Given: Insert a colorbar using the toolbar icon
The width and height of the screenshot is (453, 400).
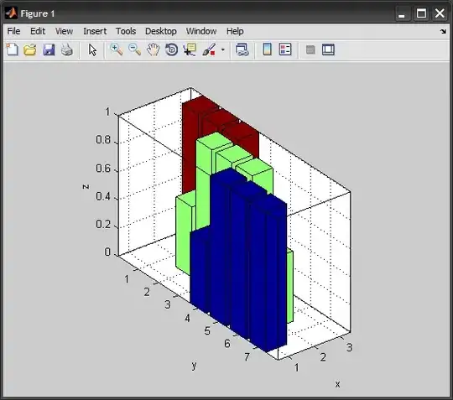Looking at the screenshot, I should coord(268,49).
